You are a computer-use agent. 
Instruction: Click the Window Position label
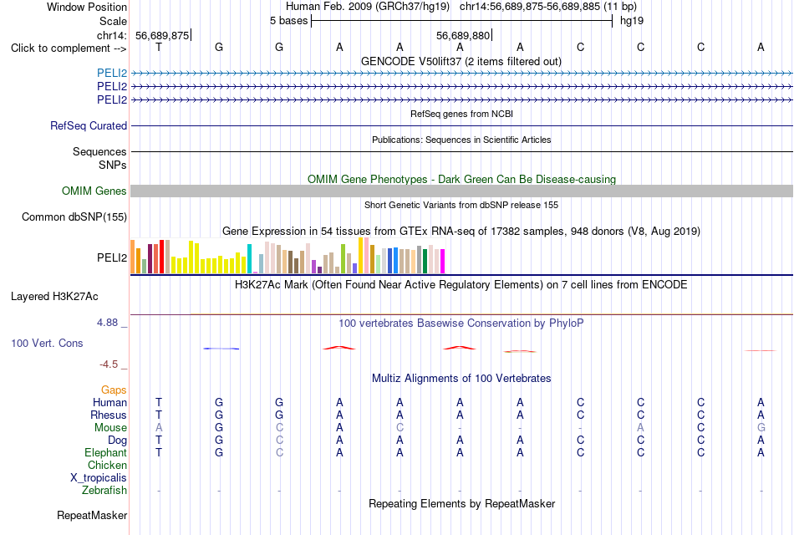point(87,7)
